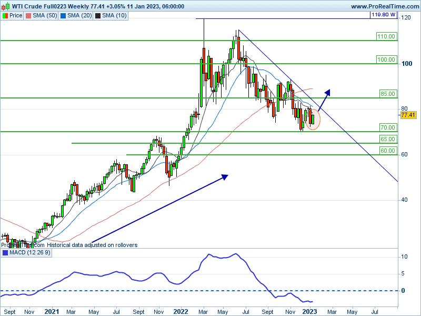Screen dimensions: 421x316
Task: Select the 70.00 support level label
Action: pyautogui.click(x=387, y=127)
